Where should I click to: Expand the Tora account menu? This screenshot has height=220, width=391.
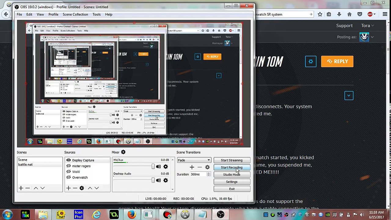click(x=368, y=26)
